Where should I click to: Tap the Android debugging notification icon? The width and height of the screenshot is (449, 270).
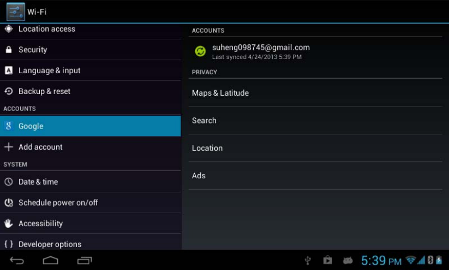pyautogui.click(x=348, y=261)
